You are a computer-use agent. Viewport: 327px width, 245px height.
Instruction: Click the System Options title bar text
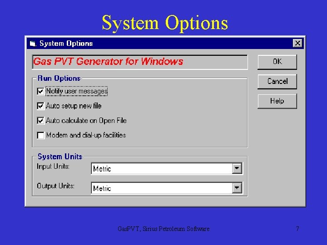click(x=66, y=44)
